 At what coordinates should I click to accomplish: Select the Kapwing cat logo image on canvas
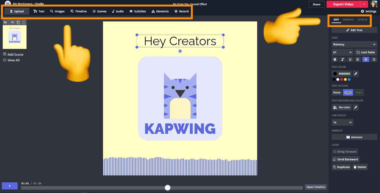(180, 98)
